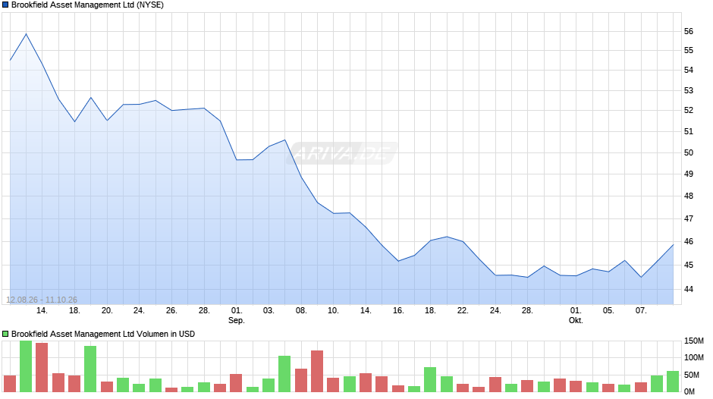This screenshot has width=713, height=399.
Task: Click the price axis label 55
Action: click(689, 51)
